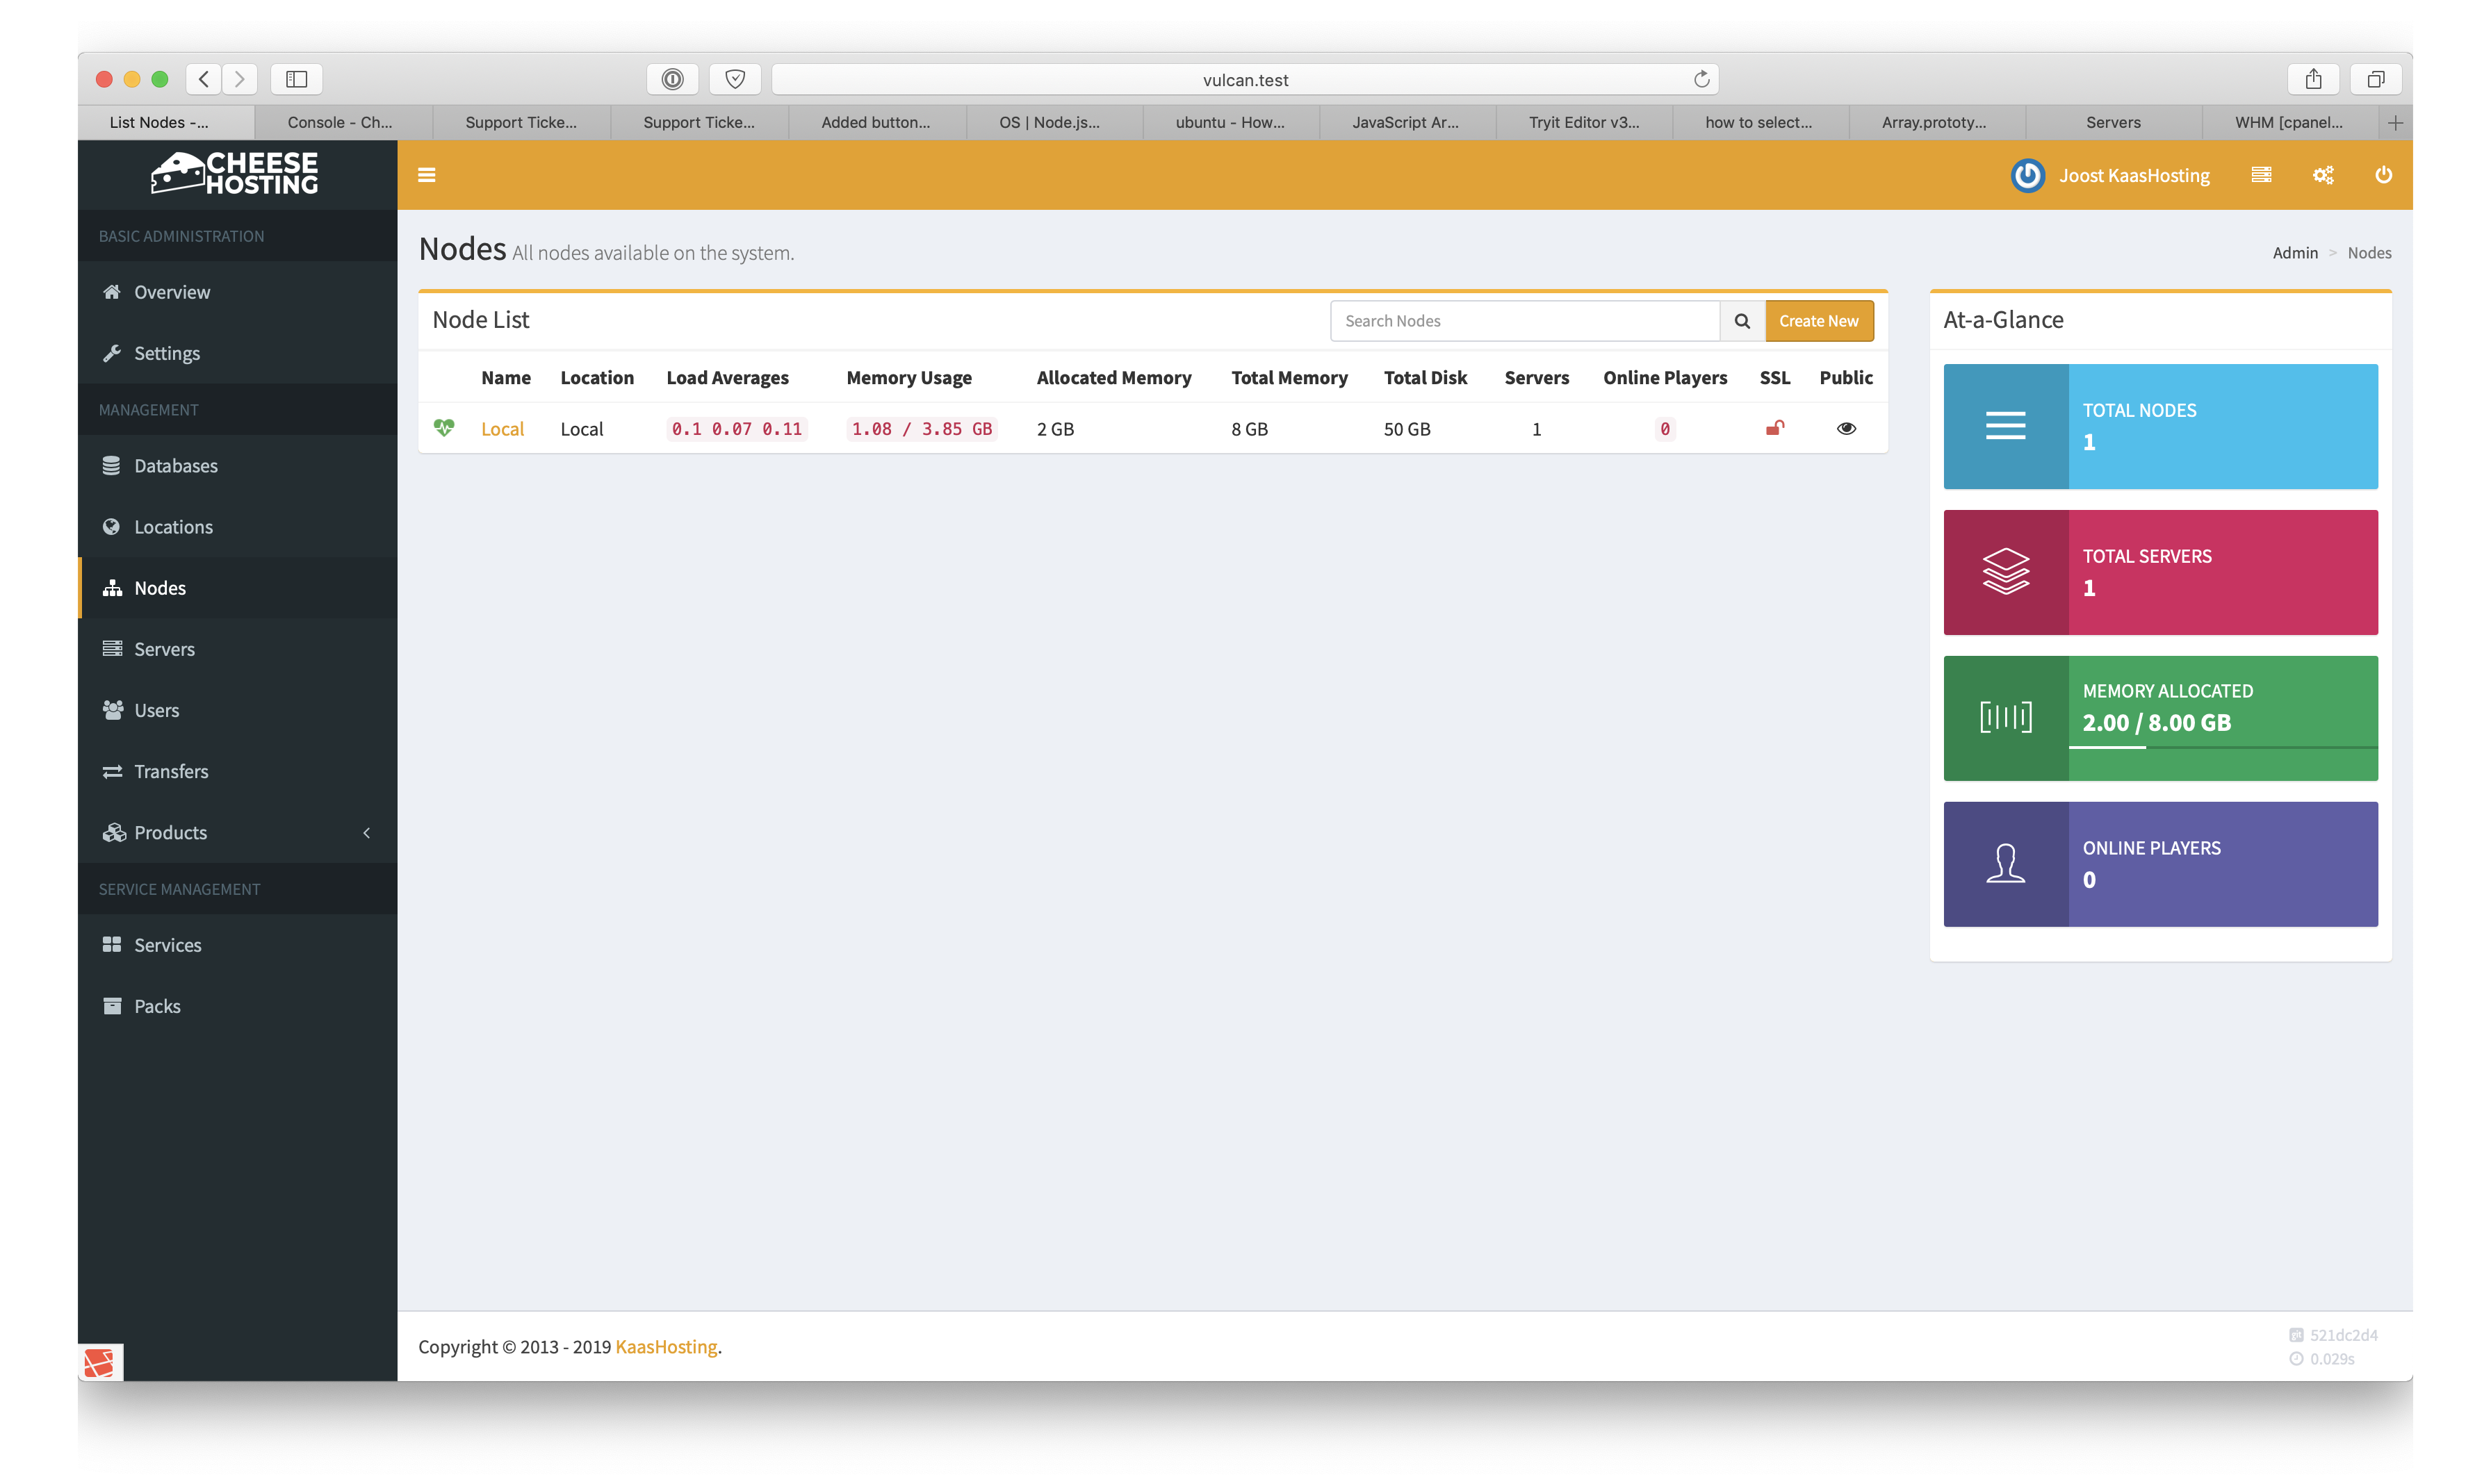Click the red unlocked SSL icon for Local node

click(1774, 429)
